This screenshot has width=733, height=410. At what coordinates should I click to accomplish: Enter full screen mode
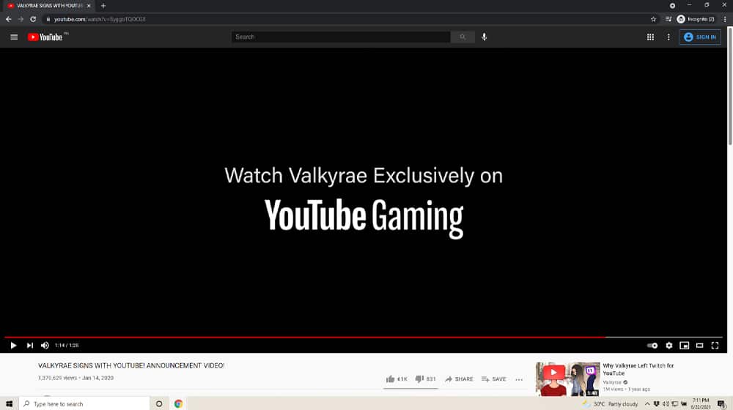point(715,346)
